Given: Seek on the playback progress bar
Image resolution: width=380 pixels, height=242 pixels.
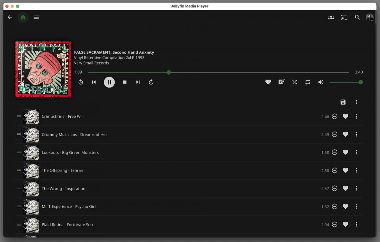Looking at the screenshot, I should pyautogui.click(x=218, y=72).
